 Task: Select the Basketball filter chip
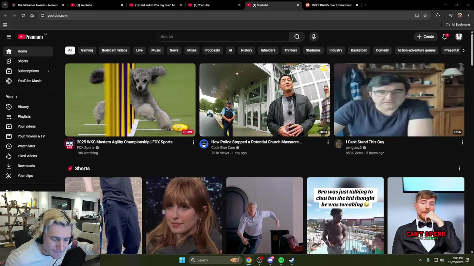359,50
